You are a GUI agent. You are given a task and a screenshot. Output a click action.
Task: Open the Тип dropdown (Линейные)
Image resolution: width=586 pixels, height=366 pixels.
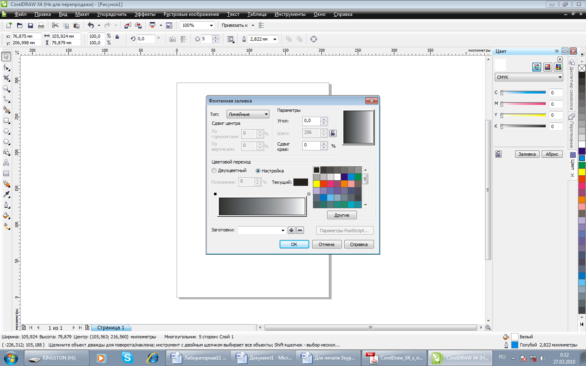[x=248, y=114]
